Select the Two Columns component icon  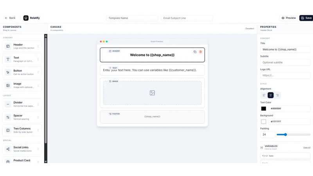coord(8,130)
